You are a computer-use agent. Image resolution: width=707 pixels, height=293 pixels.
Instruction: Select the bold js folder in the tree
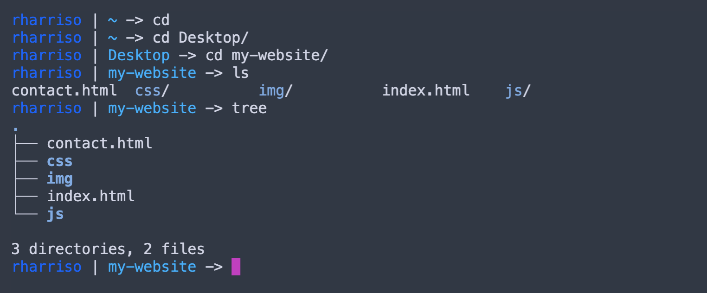[55, 214]
